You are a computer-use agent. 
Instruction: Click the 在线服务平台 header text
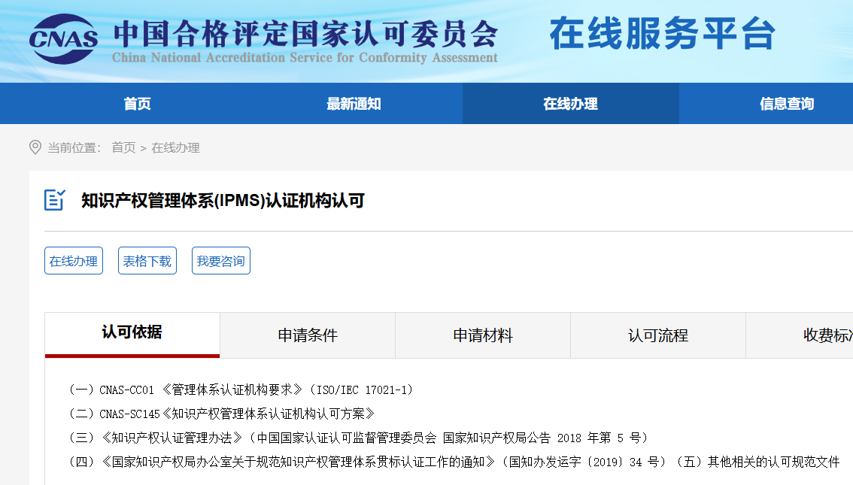[662, 33]
